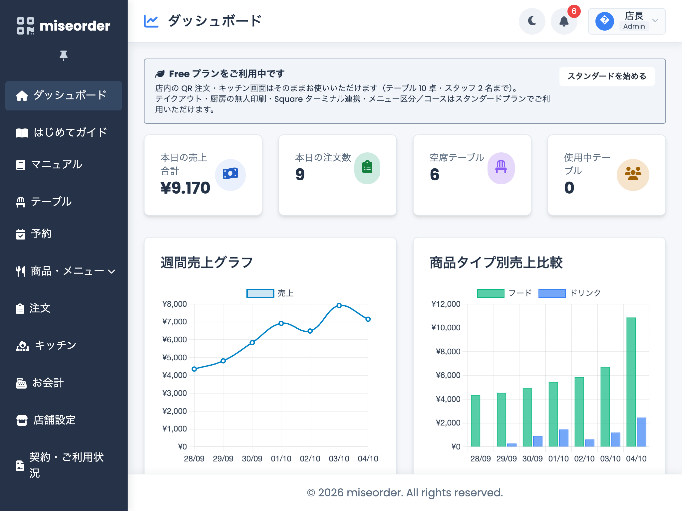Open the キッチン sidebar item
Viewport: 682px width, 511px height.
(x=64, y=346)
